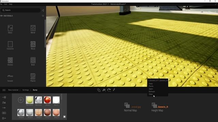Select the chrome reflective material thumbnail
218x122 pixels.
point(38,100)
